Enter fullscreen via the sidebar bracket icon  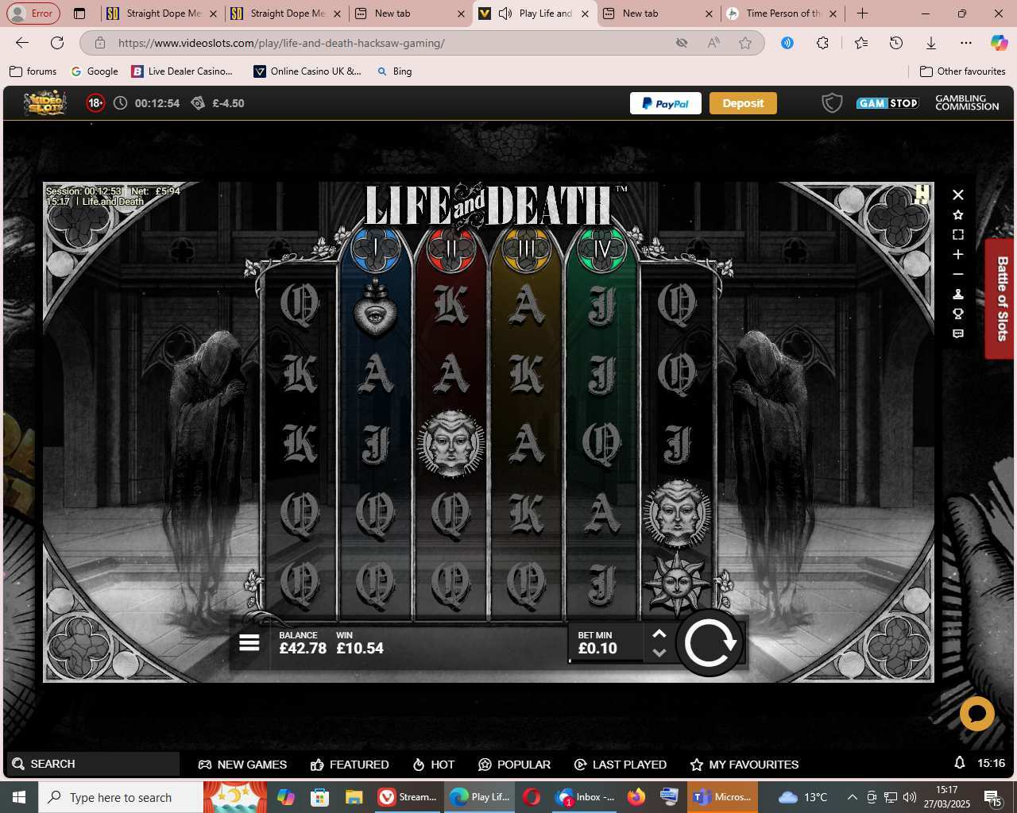[958, 235]
